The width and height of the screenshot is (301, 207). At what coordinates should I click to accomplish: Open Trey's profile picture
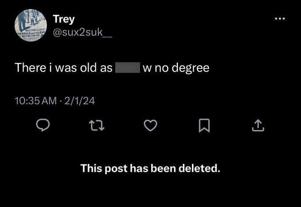tap(32, 26)
